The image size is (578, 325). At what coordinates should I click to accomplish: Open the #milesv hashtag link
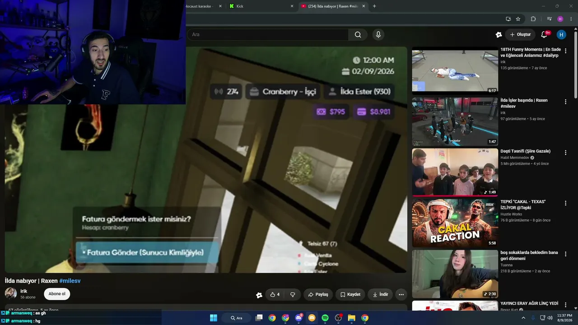[70, 281]
